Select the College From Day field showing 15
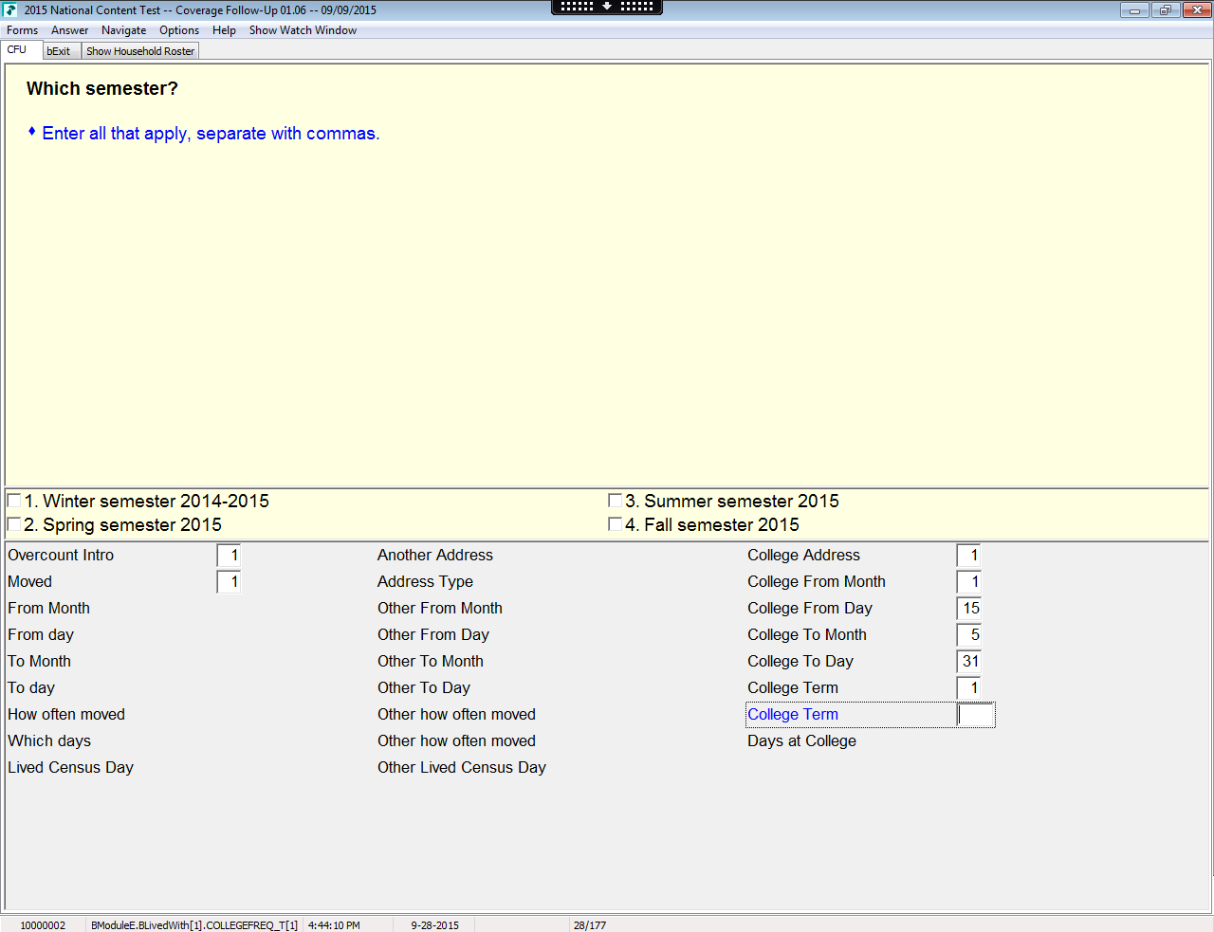 (968, 609)
